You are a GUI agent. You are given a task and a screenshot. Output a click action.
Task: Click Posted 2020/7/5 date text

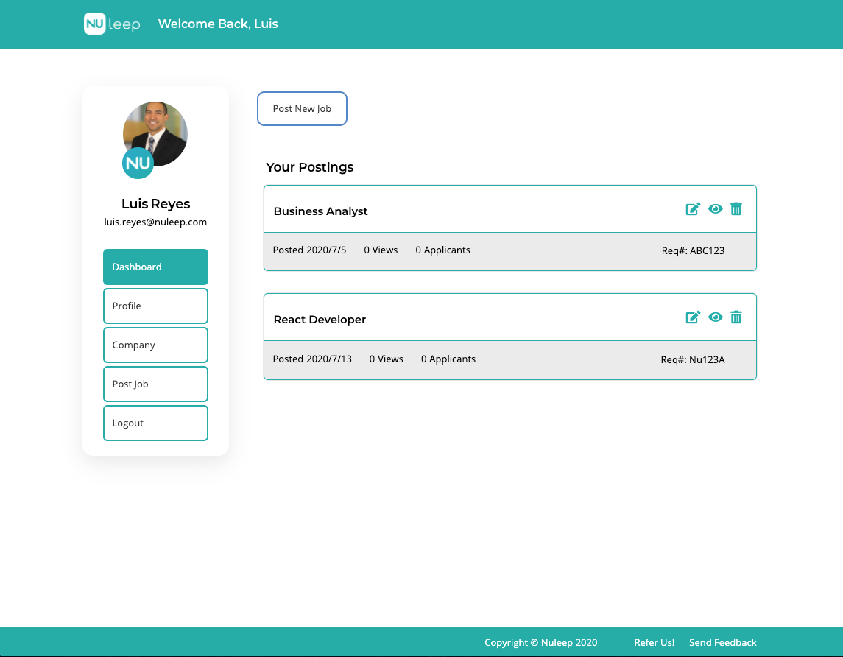click(x=309, y=250)
